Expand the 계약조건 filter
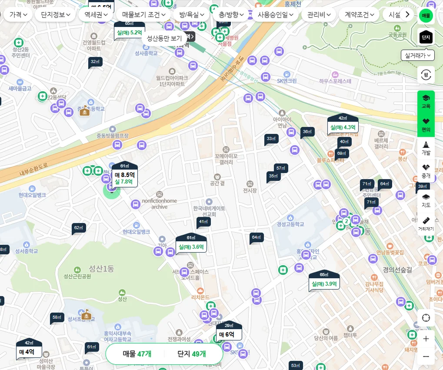Screen dimensions: 443x370 click(x=359, y=14)
